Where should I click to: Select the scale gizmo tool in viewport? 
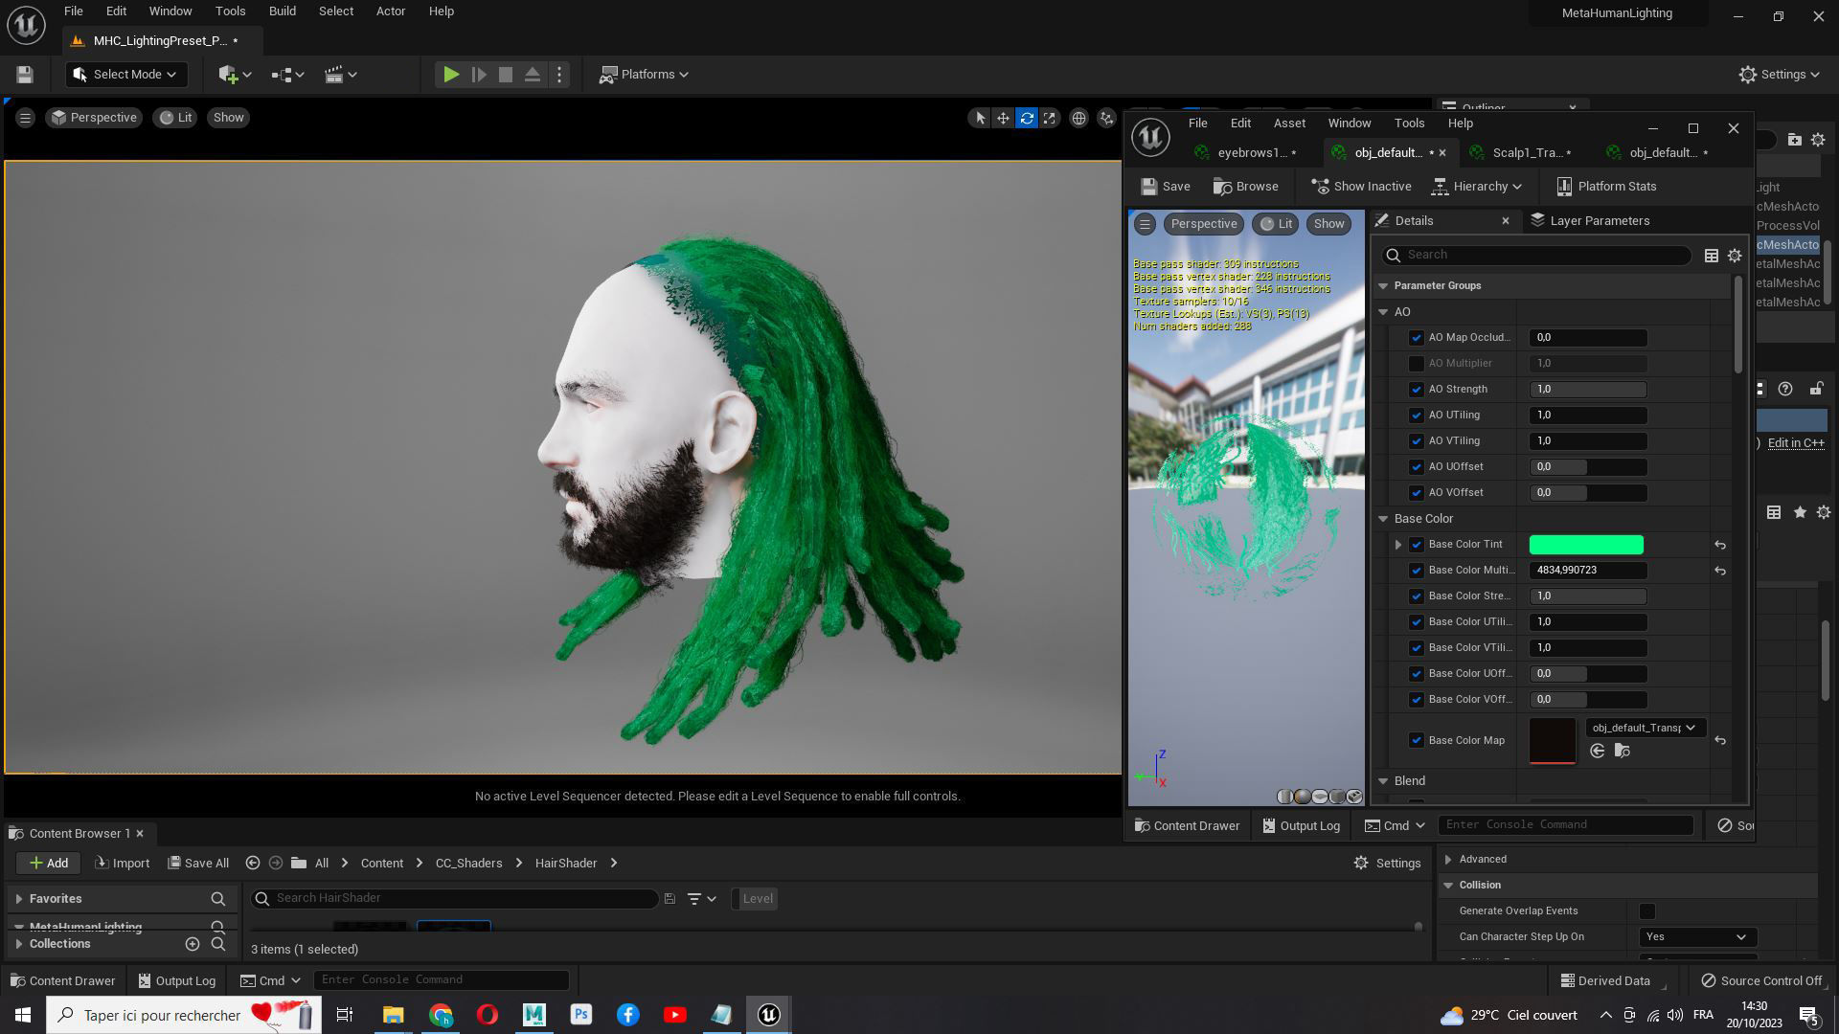(1050, 118)
